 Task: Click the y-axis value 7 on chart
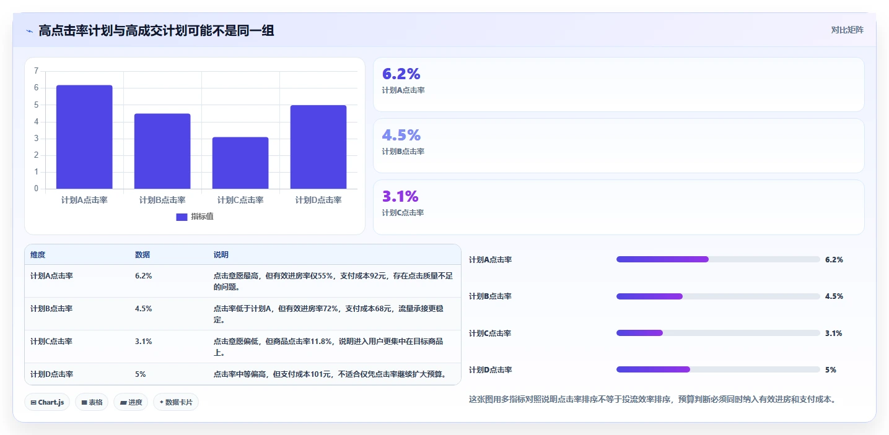coord(37,71)
